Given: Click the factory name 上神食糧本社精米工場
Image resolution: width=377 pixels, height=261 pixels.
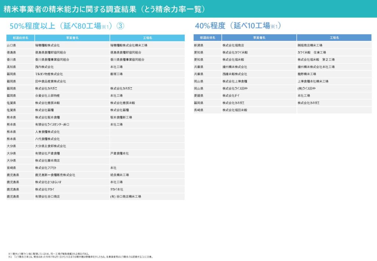Looking at the screenshot, I should [x=313, y=81].
